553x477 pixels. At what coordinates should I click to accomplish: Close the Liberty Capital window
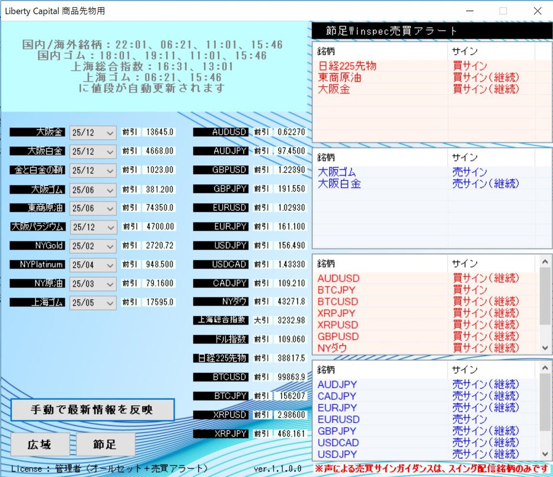(x=538, y=11)
